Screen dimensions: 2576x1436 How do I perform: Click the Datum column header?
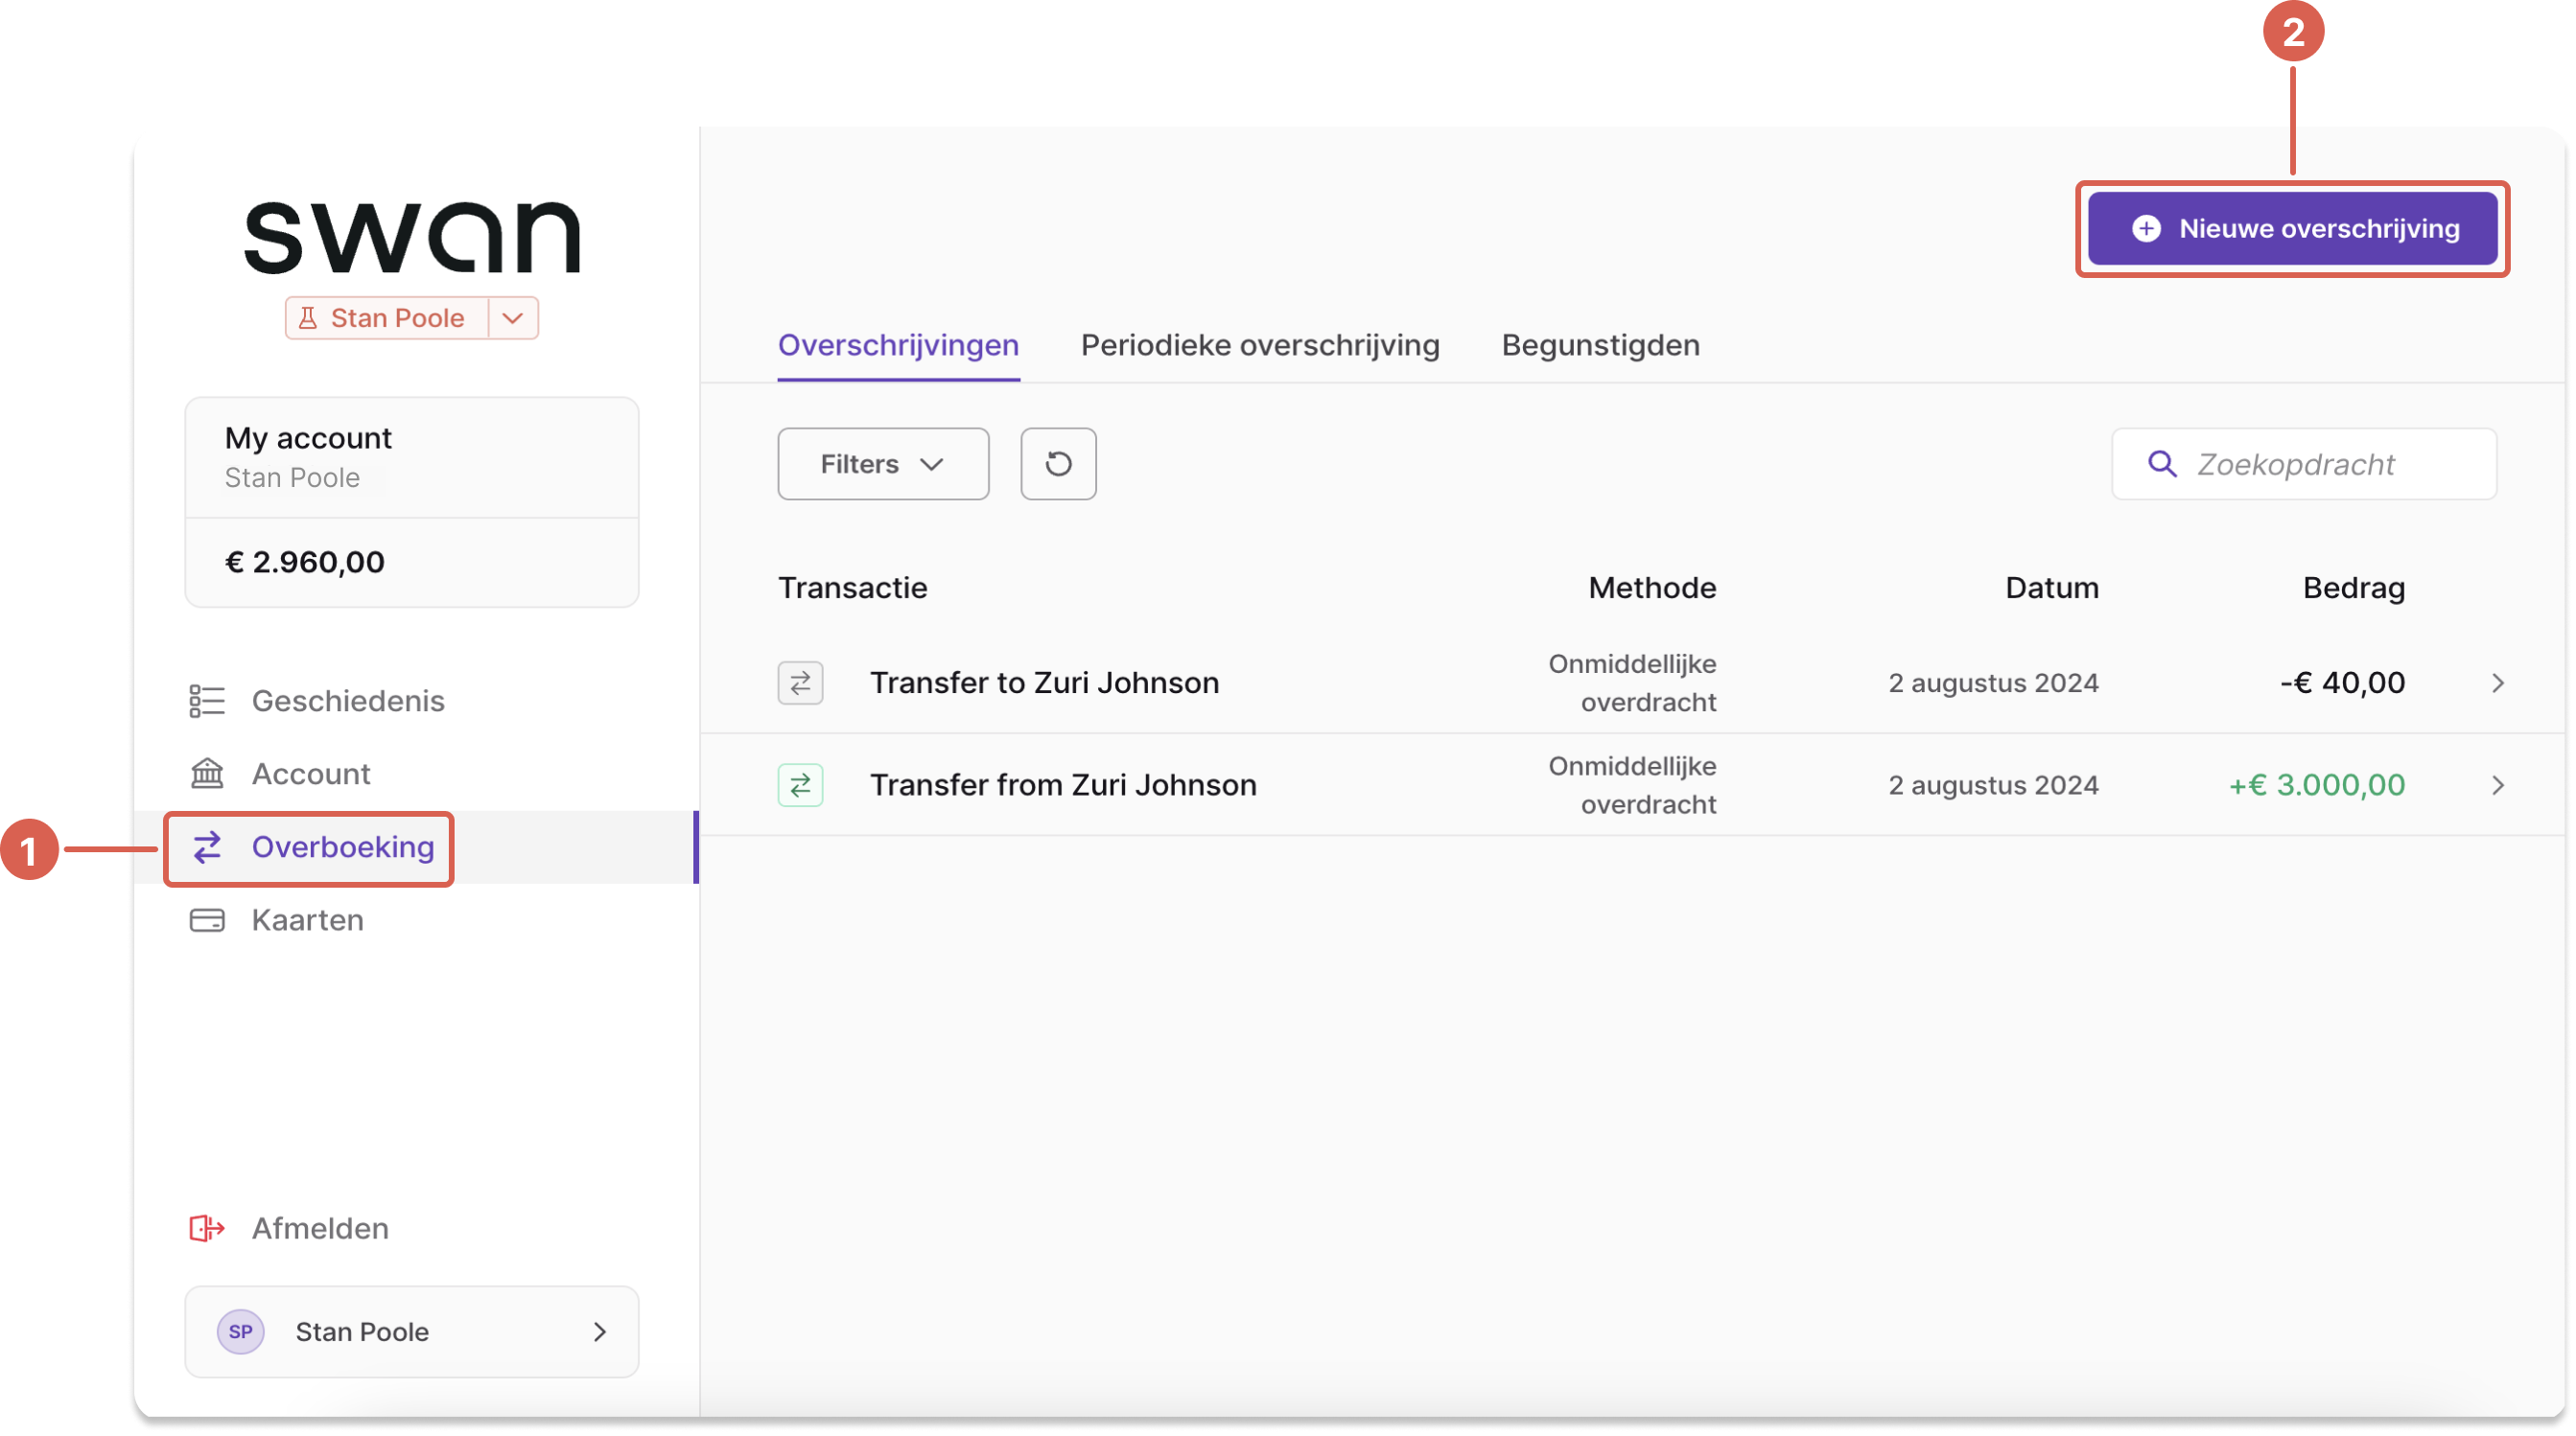click(x=2053, y=588)
